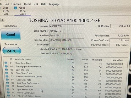The width and height of the screenshot is (131, 98).
Task: Click the Worst column header
Action: point(85,60)
